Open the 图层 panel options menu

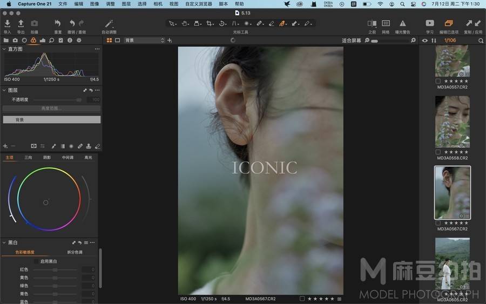point(97,90)
